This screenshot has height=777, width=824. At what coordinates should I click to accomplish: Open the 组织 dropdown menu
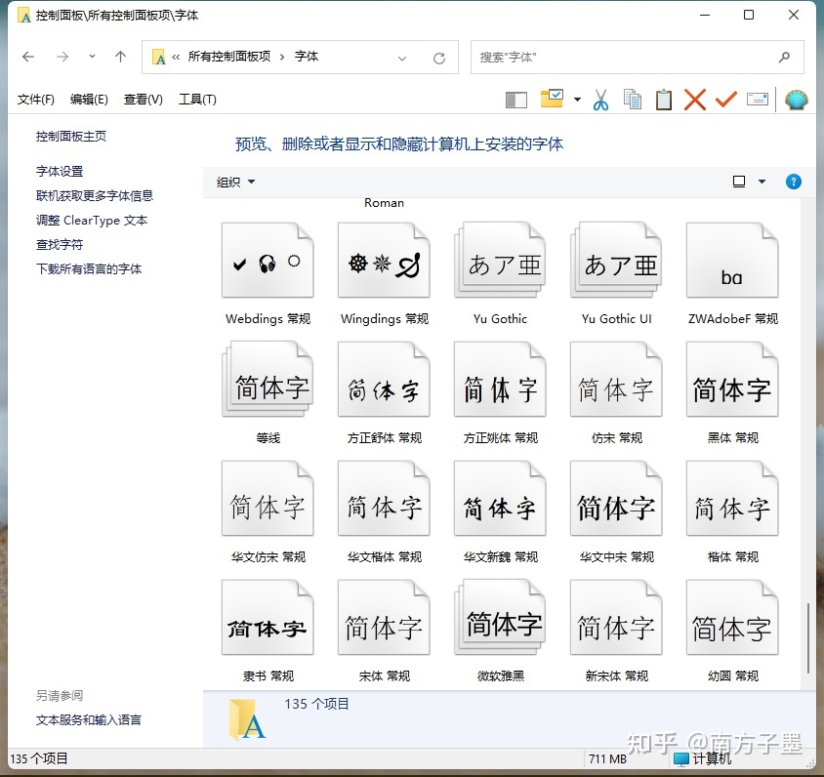[234, 182]
